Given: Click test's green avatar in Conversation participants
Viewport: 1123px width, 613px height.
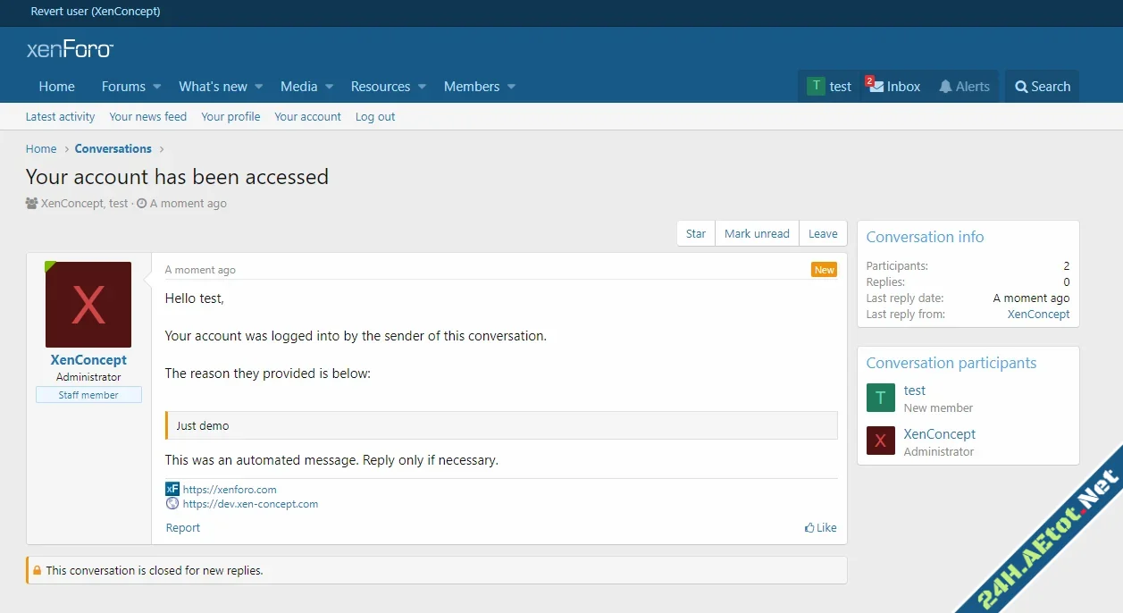Looking at the screenshot, I should [880, 398].
